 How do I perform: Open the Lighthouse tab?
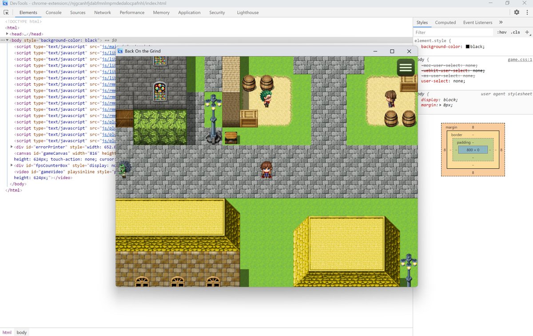tap(248, 12)
